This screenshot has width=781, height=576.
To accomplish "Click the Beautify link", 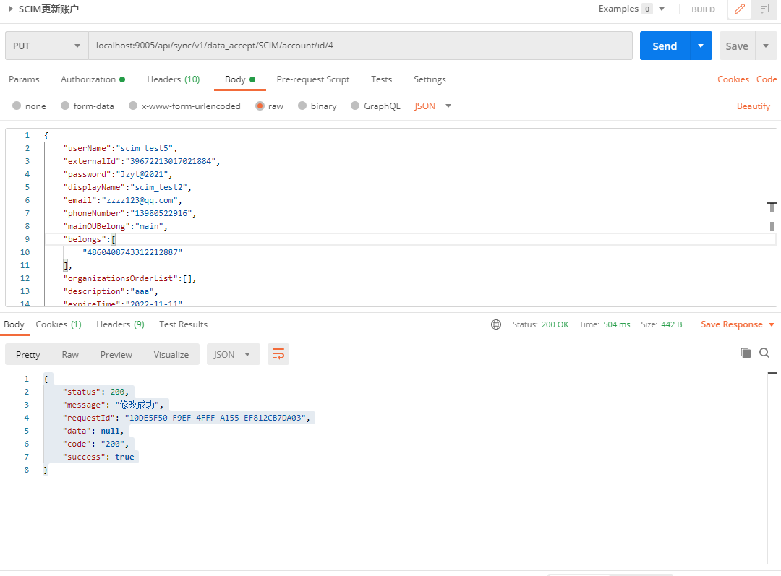I will coord(753,106).
